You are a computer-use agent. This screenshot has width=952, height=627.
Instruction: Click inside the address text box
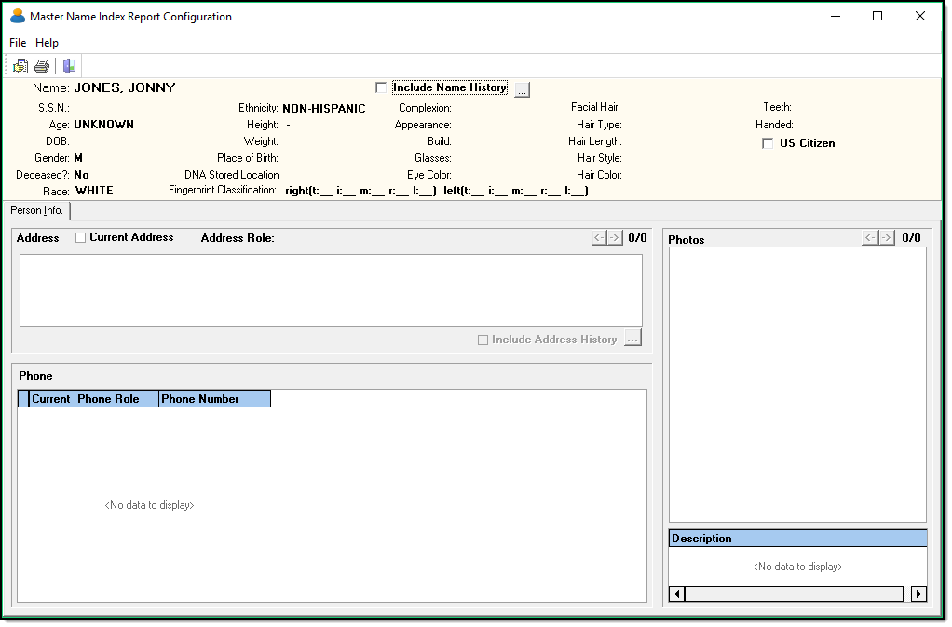(331, 290)
